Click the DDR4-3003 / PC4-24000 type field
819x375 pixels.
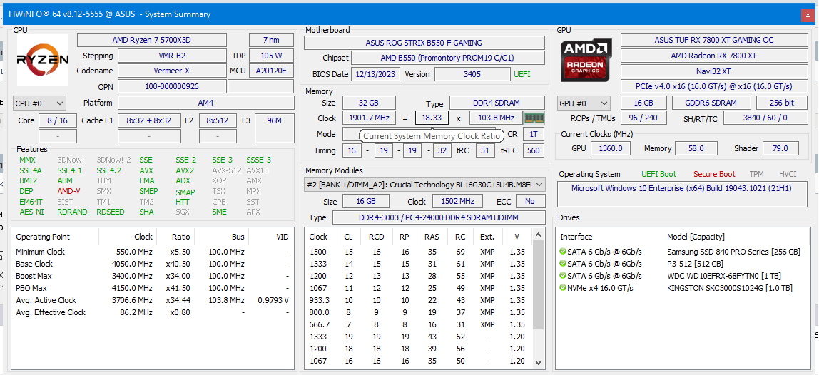coord(438,217)
